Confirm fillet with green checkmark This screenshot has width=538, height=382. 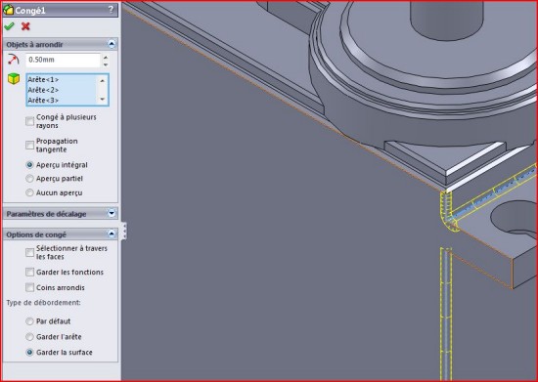click(x=9, y=26)
